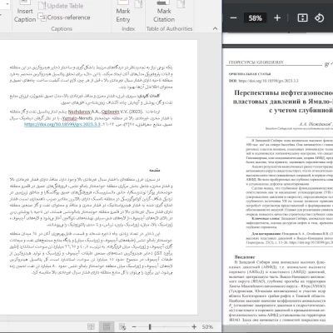Zoom in the PDF with plus button
This screenshot has height=333, width=333.
pos(277,18)
